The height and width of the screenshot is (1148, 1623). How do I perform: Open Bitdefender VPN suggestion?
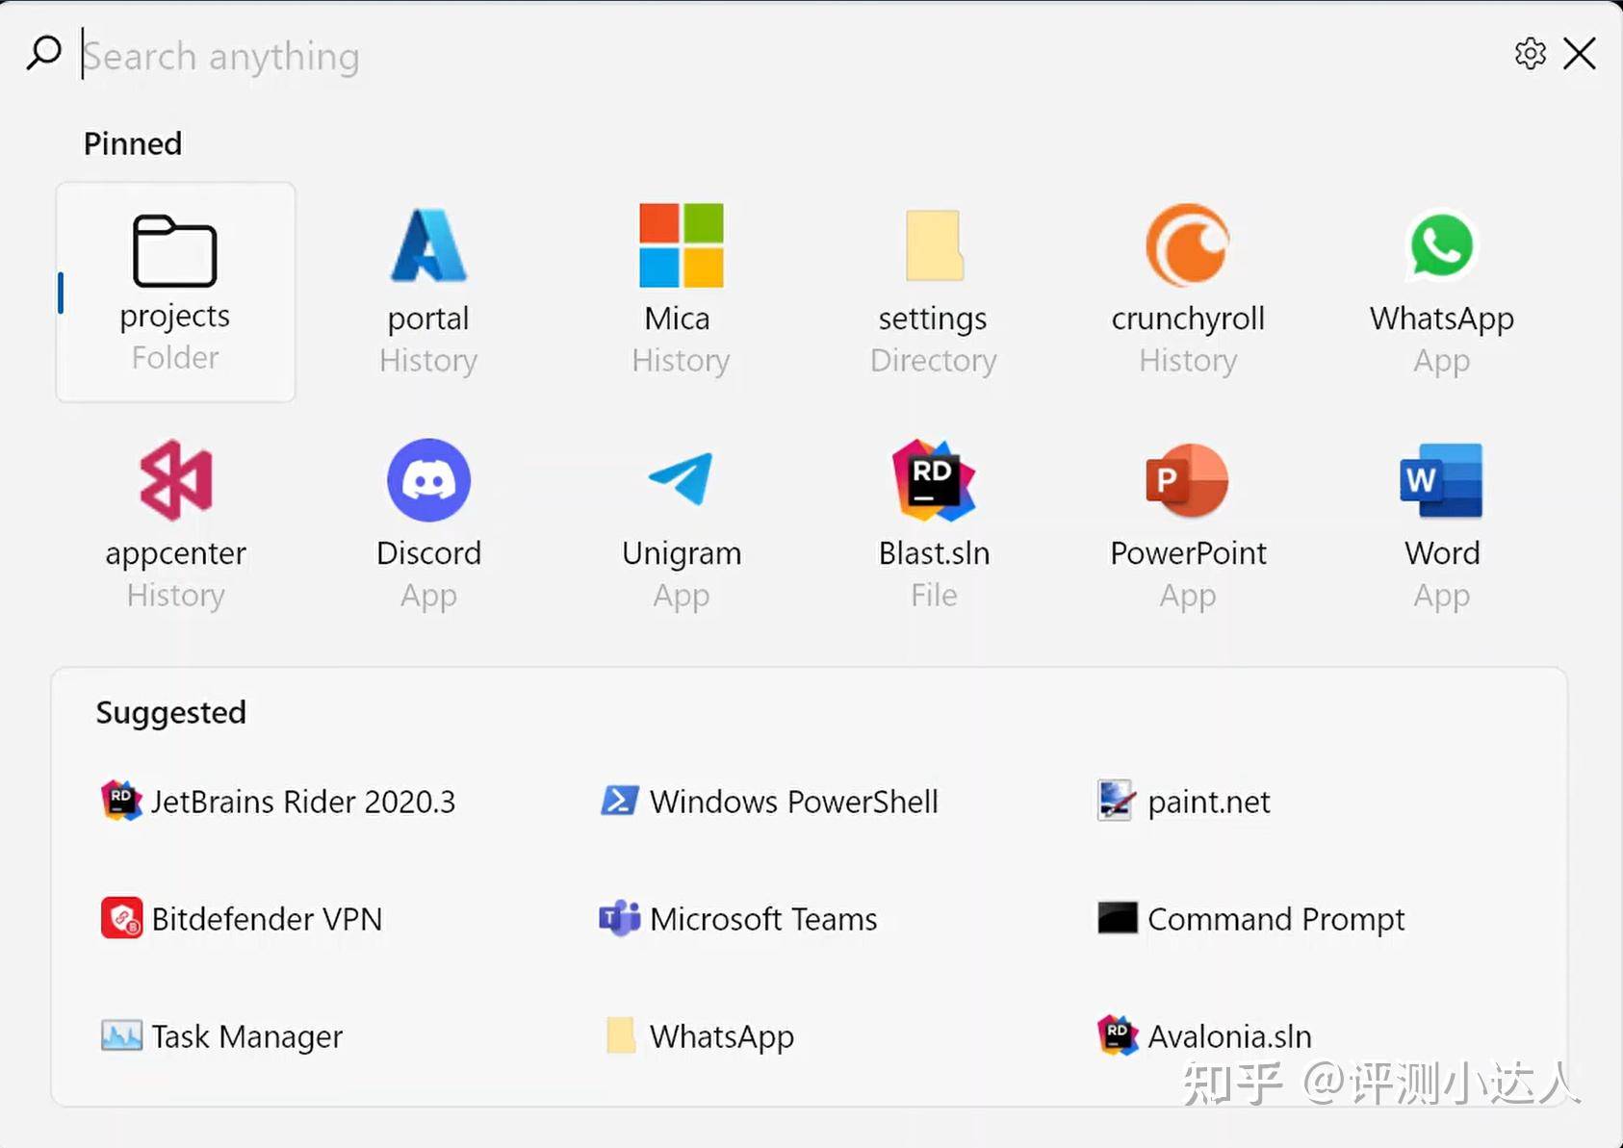click(x=242, y=918)
